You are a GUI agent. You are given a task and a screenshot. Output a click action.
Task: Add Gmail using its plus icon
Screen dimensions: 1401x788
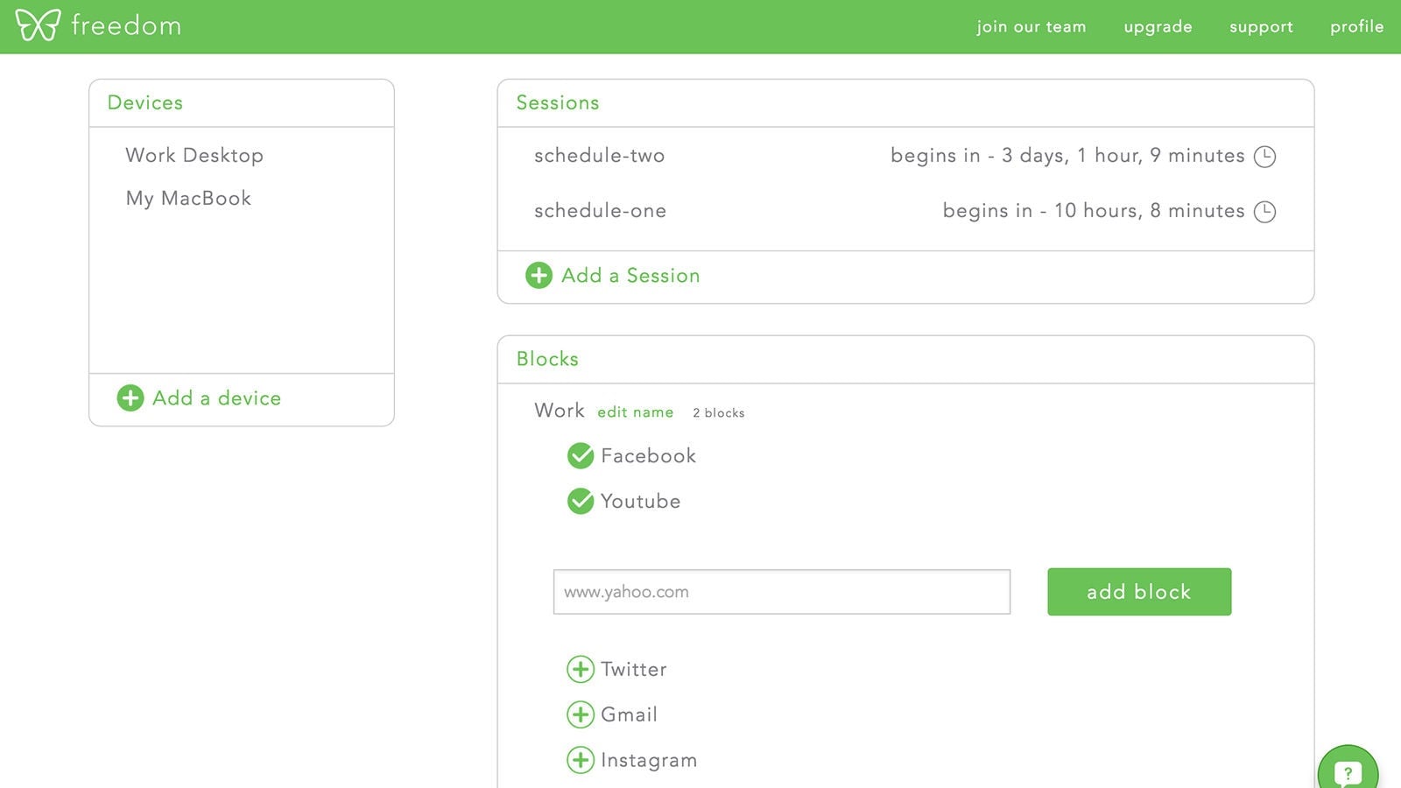point(580,715)
